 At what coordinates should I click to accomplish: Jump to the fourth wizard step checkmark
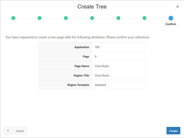92,18
